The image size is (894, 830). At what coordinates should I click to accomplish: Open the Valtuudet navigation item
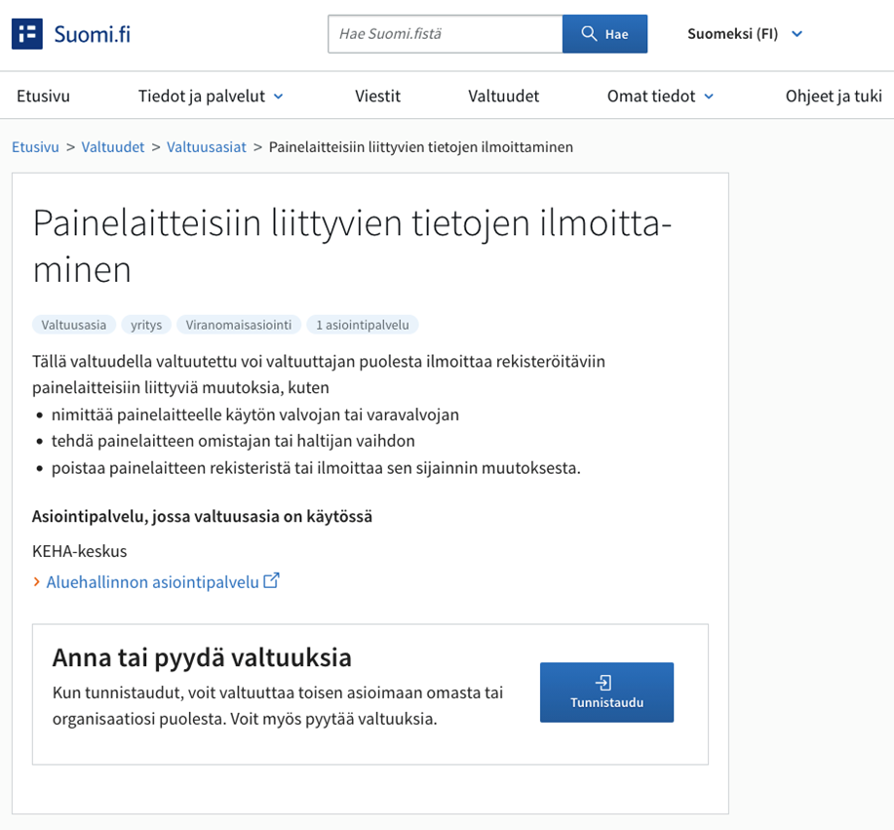click(x=502, y=96)
